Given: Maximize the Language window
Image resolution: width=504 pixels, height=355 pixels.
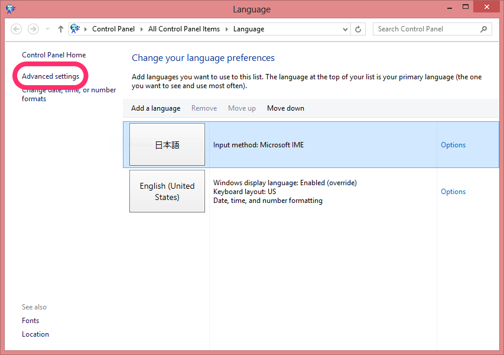Looking at the screenshot, I should (466, 7).
